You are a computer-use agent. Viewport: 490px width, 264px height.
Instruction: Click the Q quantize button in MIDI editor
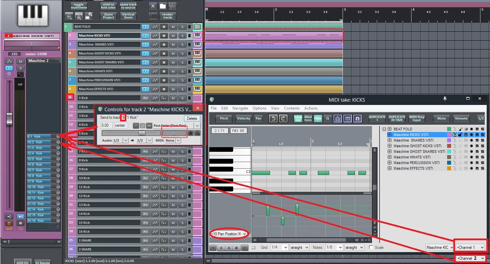[x=328, y=118]
